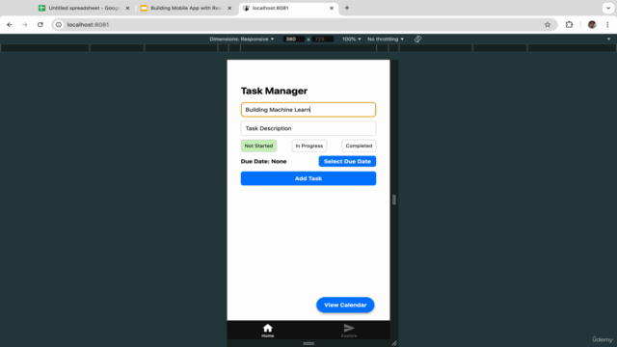Click the browser forward arrow

click(x=25, y=24)
